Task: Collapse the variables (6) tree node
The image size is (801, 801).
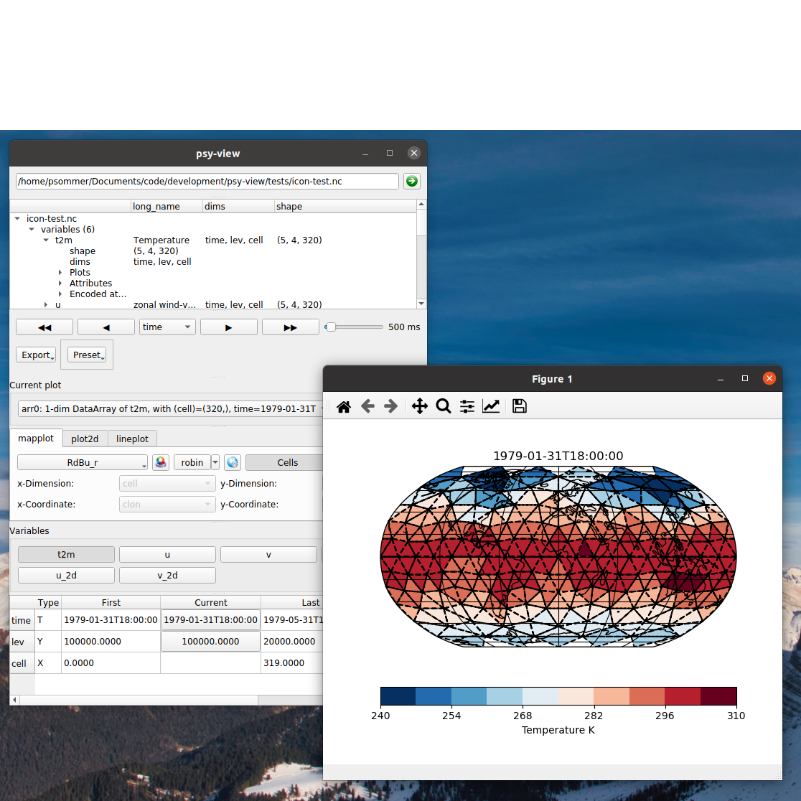Action: tap(32, 230)
